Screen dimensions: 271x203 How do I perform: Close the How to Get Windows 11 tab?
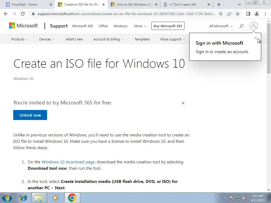coord(156,5)
